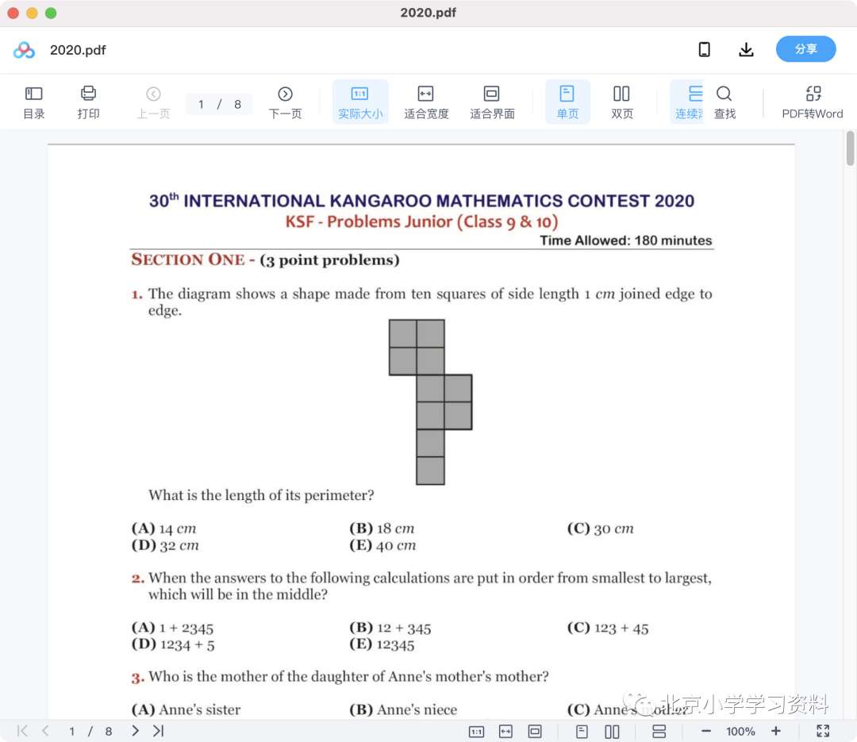Click continuous scroll icon in bottom bar

click(659, 732)
